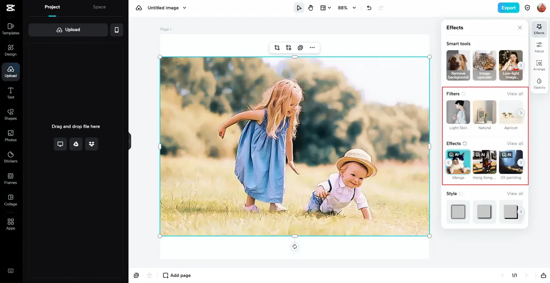Click the rotate handle below image
Image resolution: width=550 pixels, height=283 pixels.
tap(295, 247)
